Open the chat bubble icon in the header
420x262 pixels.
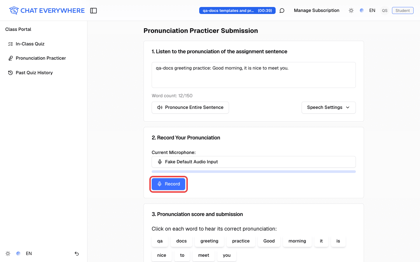click(282, 10)
